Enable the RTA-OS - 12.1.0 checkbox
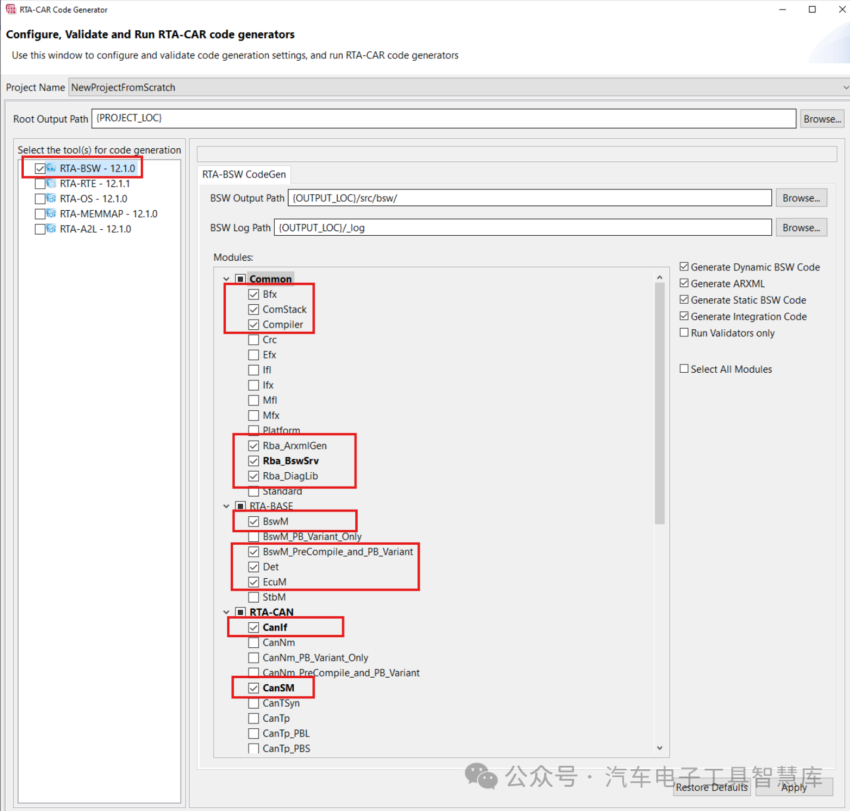This screenshot has height=811, width=850. click(x=40, y=199)
